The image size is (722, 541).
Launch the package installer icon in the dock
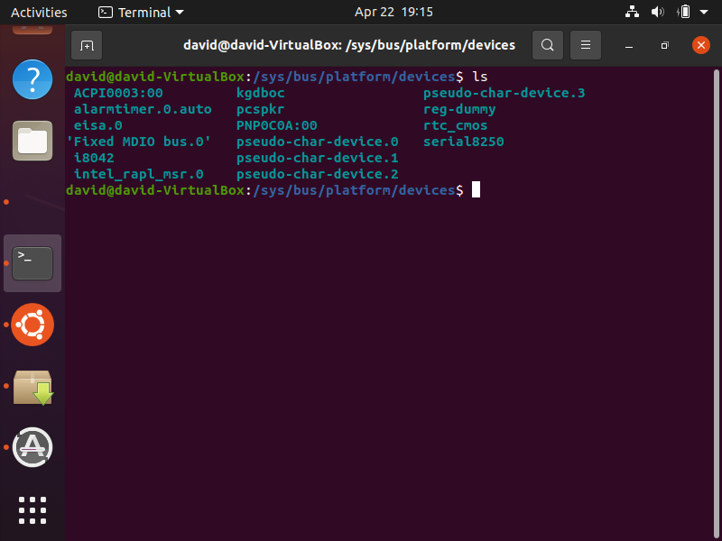tap(32, 386)
